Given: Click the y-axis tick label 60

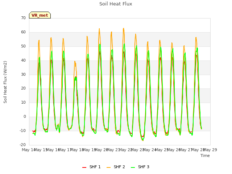Looking at the screenshot, I should (23, 32).
